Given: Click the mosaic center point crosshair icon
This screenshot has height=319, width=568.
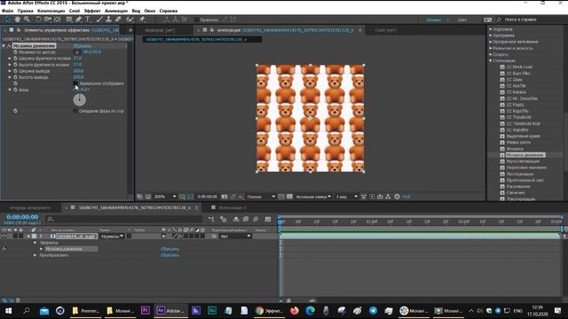Looking at the screenshot, I should [77, 52].
